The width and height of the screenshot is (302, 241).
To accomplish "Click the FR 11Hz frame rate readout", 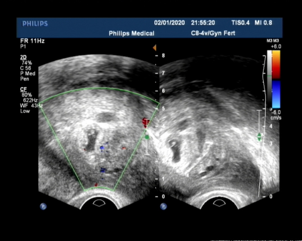I will coord(32,41).
